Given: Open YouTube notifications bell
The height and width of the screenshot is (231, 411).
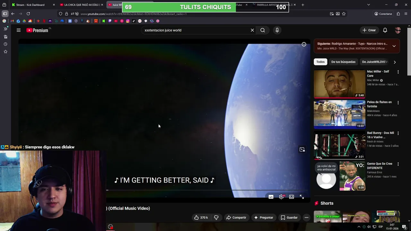Looking at the screenshot, I should 385,30.
